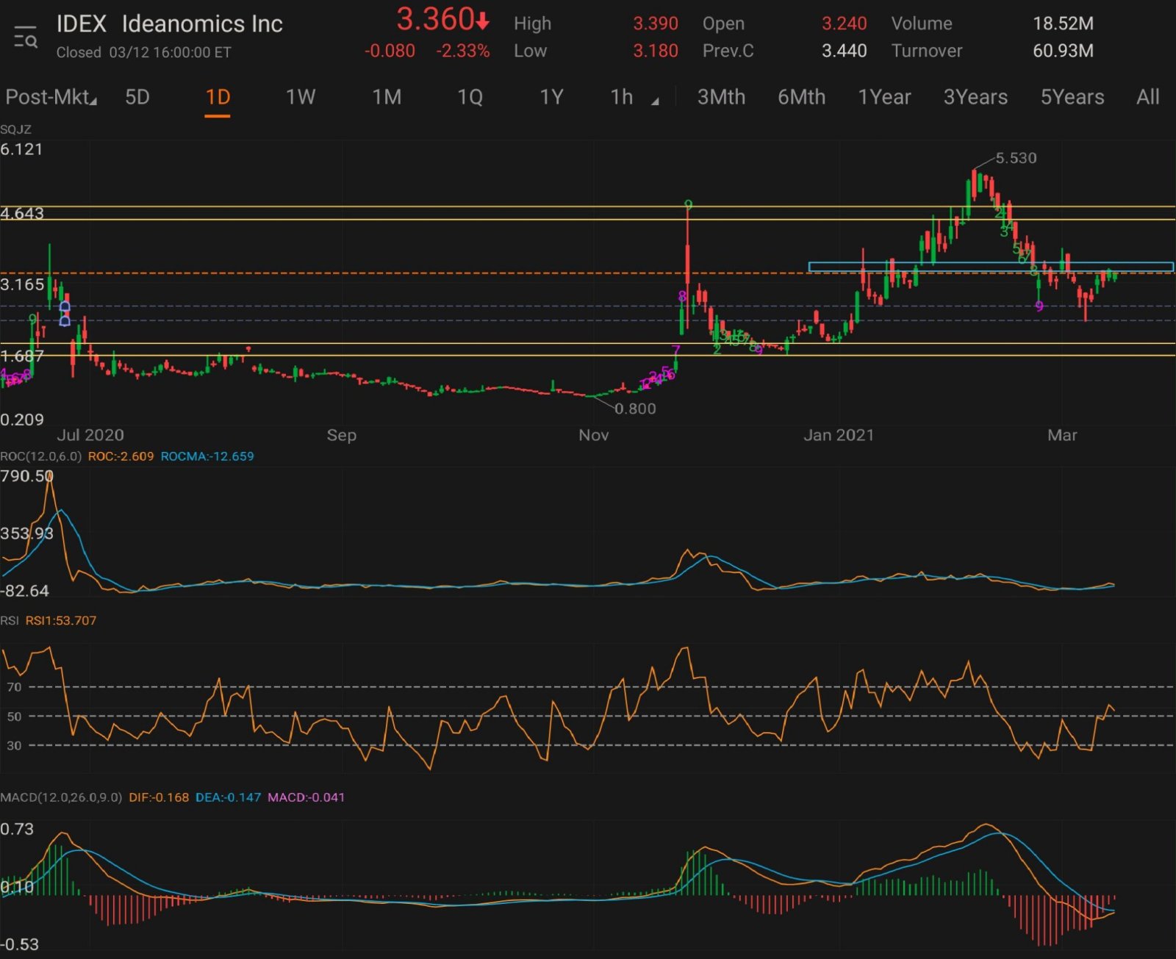Screen dimensions: 1176x959
Task: Select the 1Y timeframe tab
Action: (551, 97)
